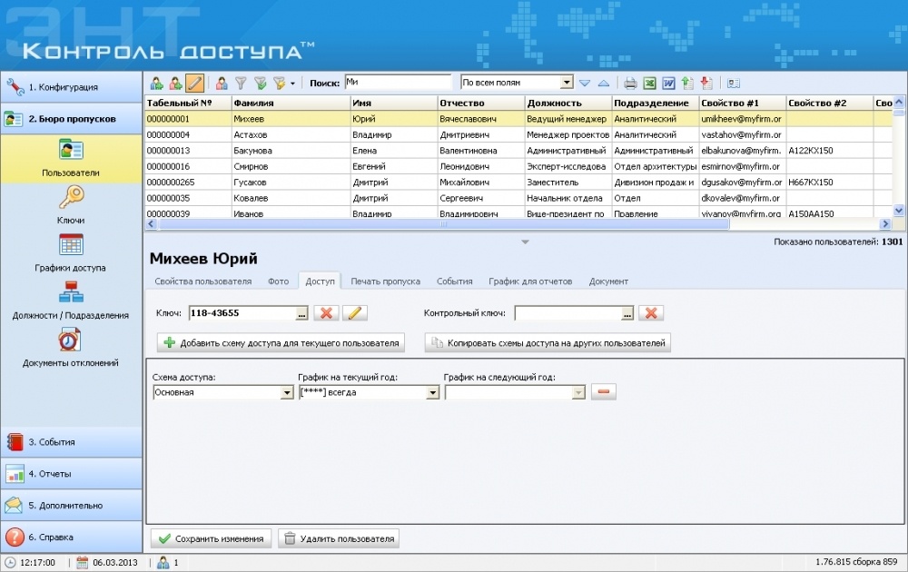Click the table's vertical scroll down arrow
The height and width of the screenshot is (572, 908).
pyautogui.click(x=898, y=212)
